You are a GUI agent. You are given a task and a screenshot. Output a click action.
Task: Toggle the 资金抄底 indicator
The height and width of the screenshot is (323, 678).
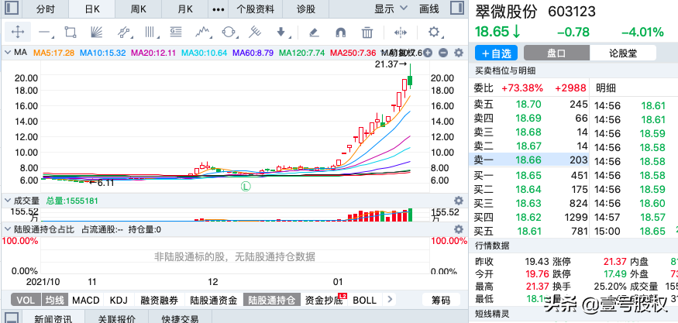[324, 300]
